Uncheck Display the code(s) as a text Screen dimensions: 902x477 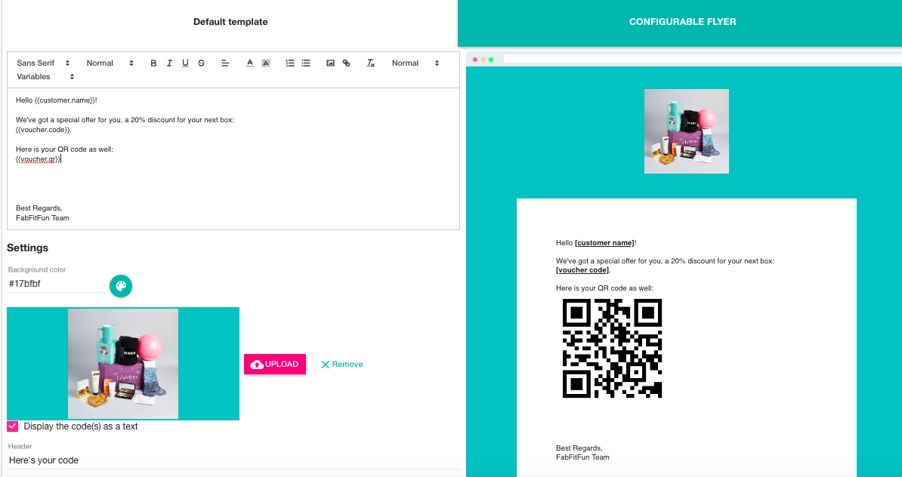[x=13, y=426]
